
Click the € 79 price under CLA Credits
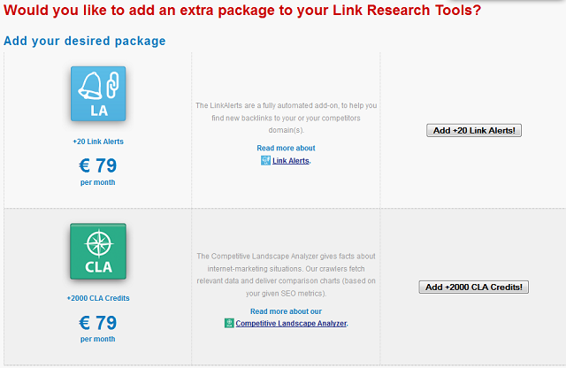click(x=98, y=323)
